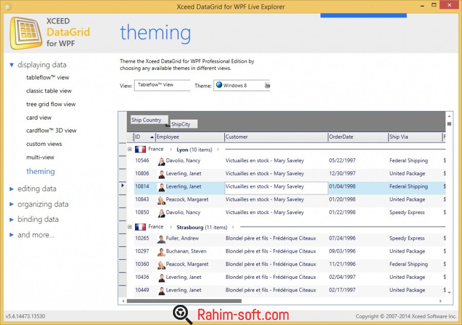Click the horizontal scrollbar right arrow
Image resolution: width=462 pixels, height=325 pixels.
click(x=440, y=301)
